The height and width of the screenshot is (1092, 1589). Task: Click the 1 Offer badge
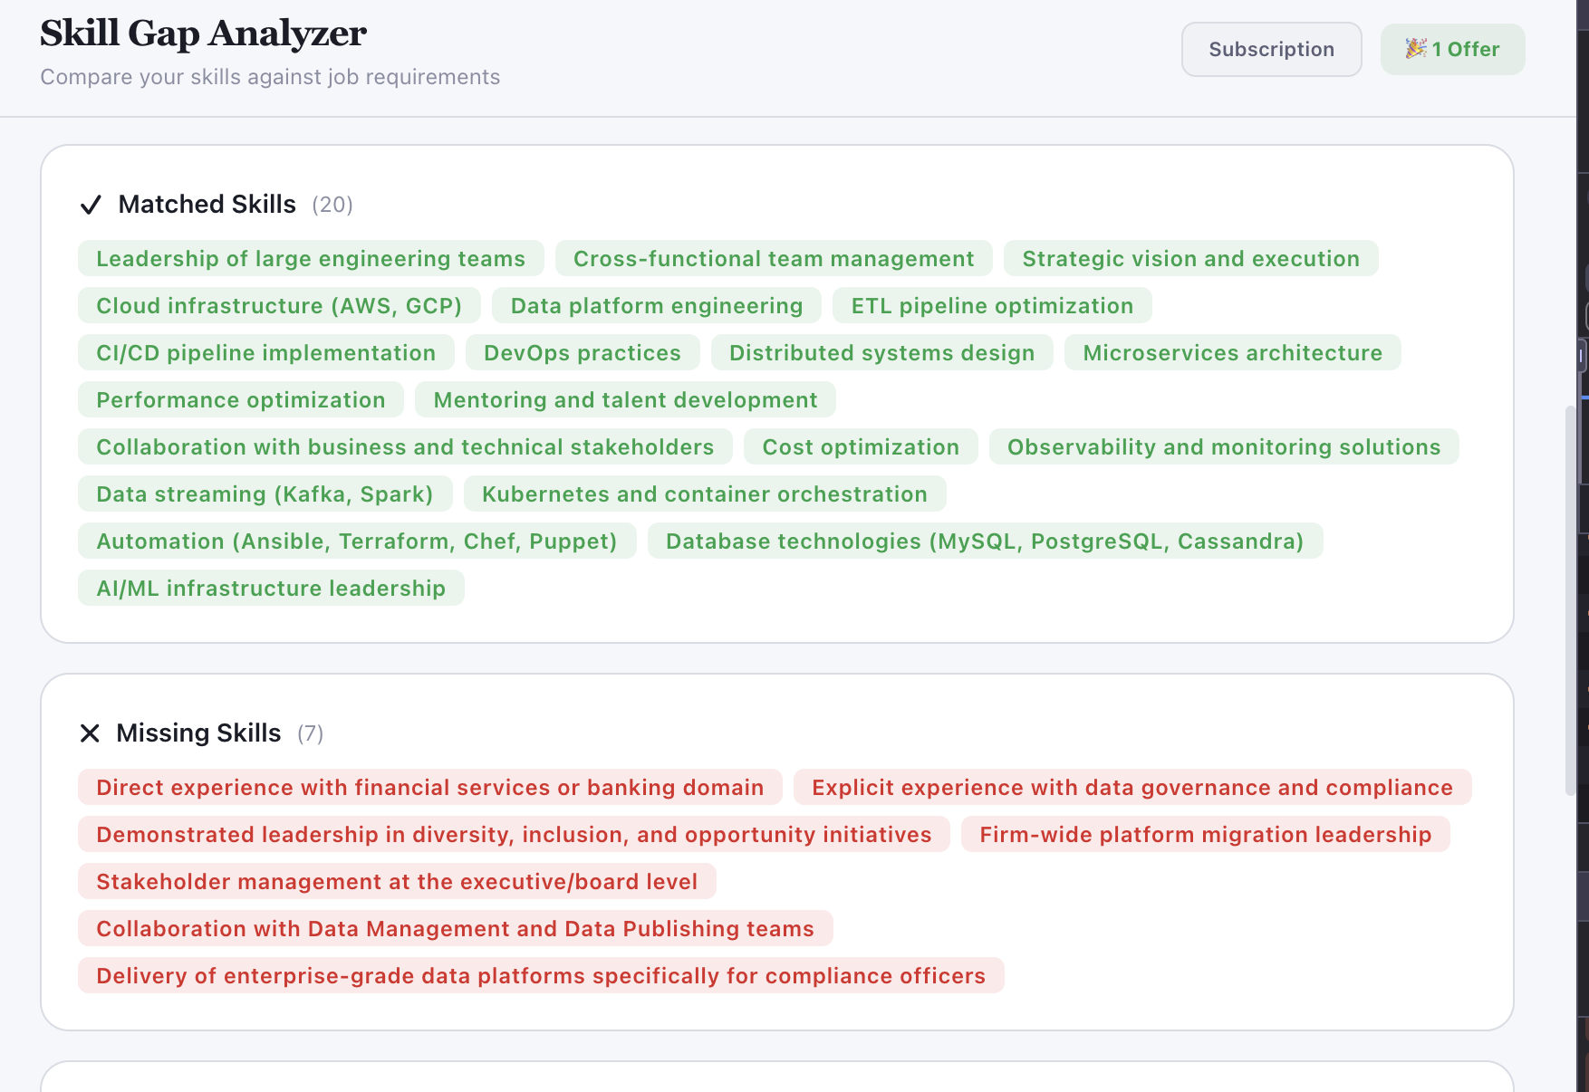tap(1452, 49)
